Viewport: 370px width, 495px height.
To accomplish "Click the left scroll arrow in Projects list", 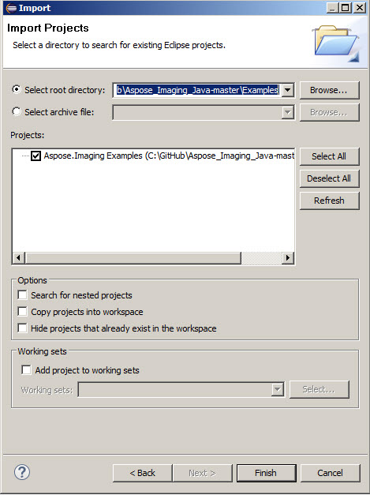I will (19, 258).
